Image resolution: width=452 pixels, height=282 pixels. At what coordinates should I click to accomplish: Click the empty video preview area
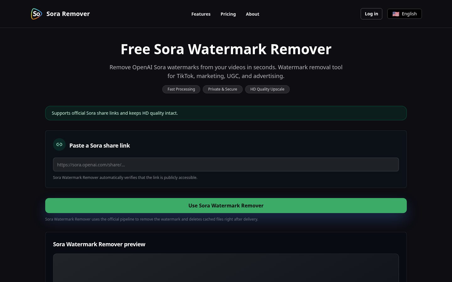[x=226, y=268]
